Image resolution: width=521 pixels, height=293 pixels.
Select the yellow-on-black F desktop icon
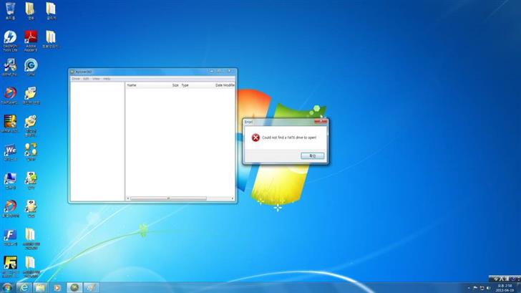[10, 266]
